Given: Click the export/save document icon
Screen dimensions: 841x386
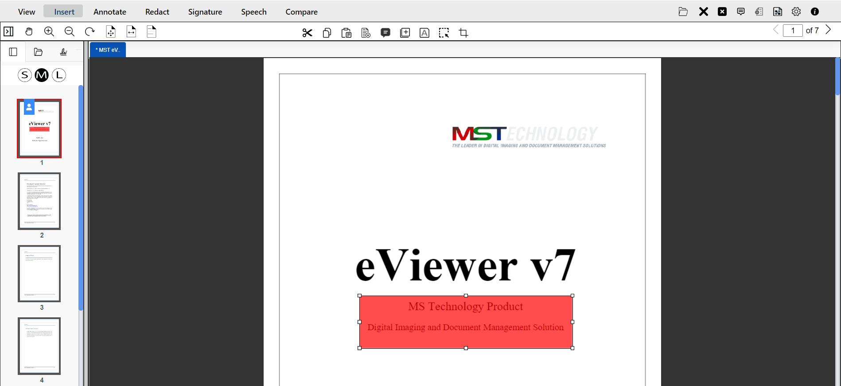Looking at the screenshot, I should pyautogui.click(x=778, y=12).
